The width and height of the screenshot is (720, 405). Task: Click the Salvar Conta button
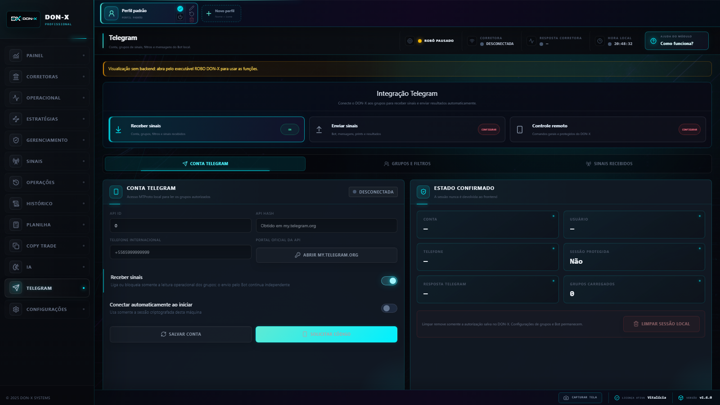point(181,334)
